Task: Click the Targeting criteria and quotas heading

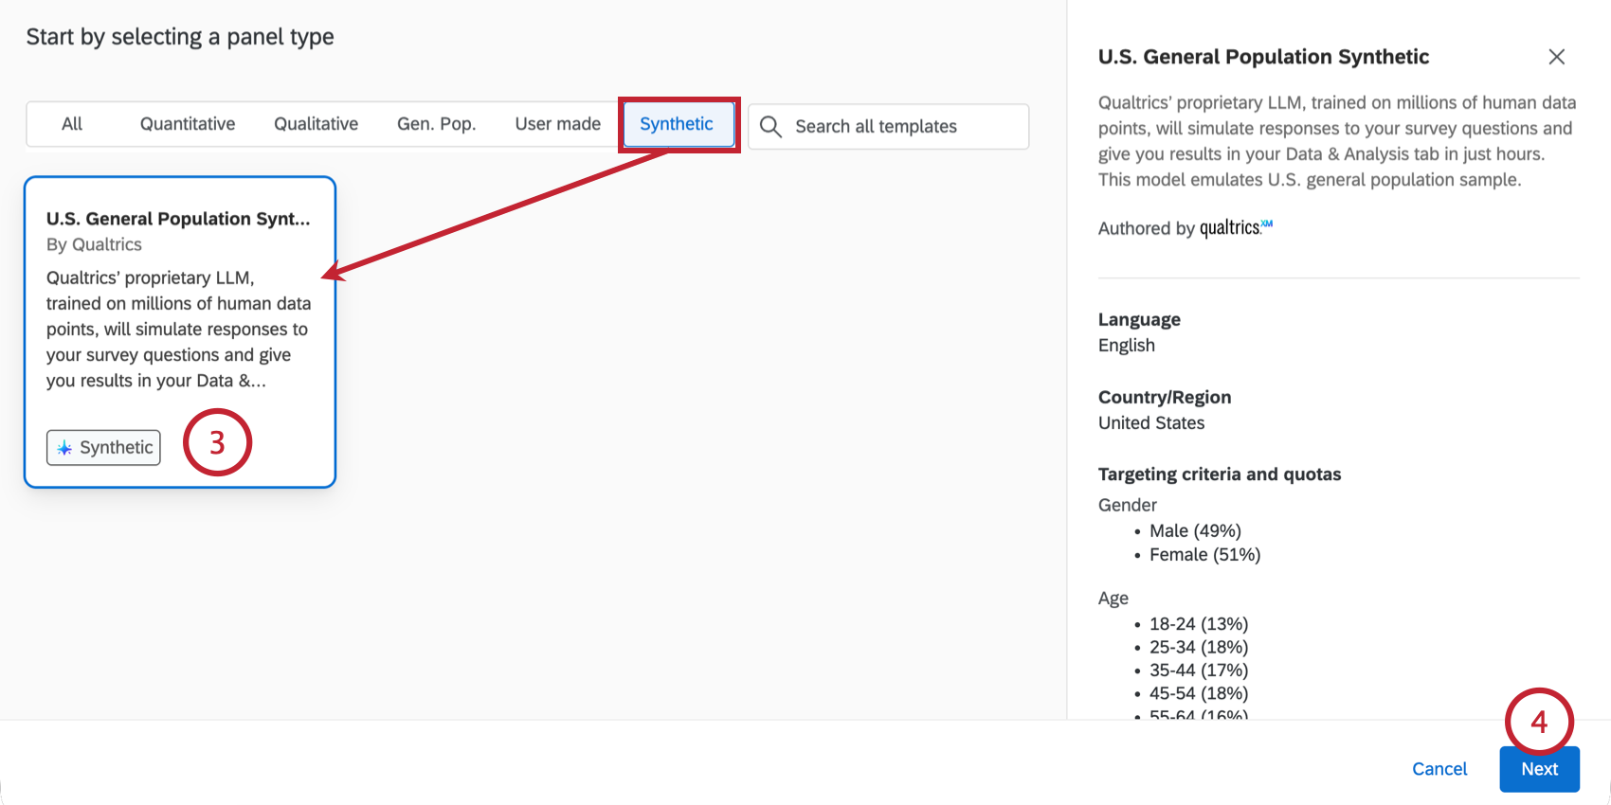Action: [1219, 474]
